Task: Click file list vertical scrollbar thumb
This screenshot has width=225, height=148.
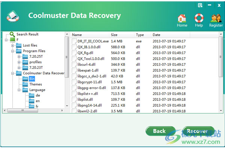Action: 221,57
